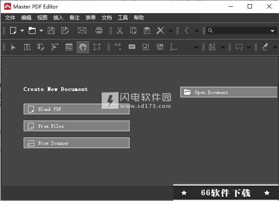The width and height of the screenshot is (279, 201).
Task: Open the 文档 menu
Action: (x=107, y=18)
